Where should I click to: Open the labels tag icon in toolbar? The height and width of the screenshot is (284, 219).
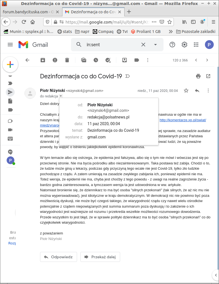click(x=137, y=60)
